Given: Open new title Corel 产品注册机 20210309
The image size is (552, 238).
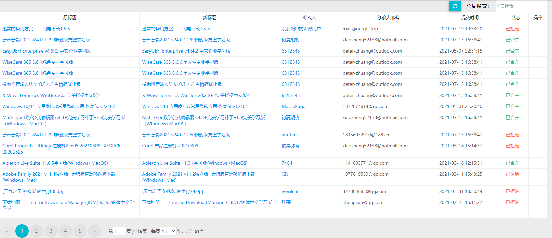Looking at the screenshot, I should (170, 146).
